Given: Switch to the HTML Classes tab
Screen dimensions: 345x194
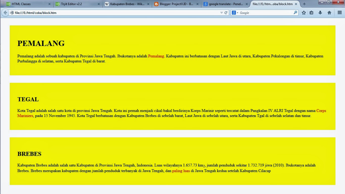Looking at the screenshot, I should tap(28, 4).
